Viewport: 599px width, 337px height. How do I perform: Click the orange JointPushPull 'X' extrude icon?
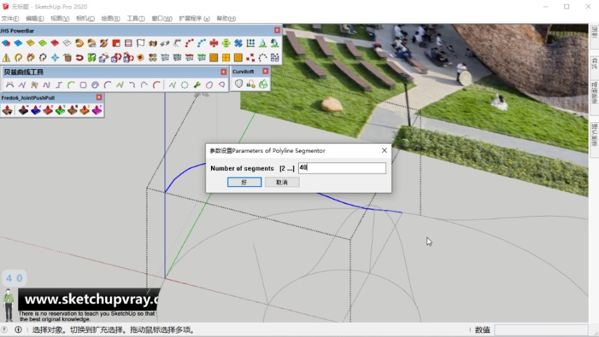pos(85,110)
